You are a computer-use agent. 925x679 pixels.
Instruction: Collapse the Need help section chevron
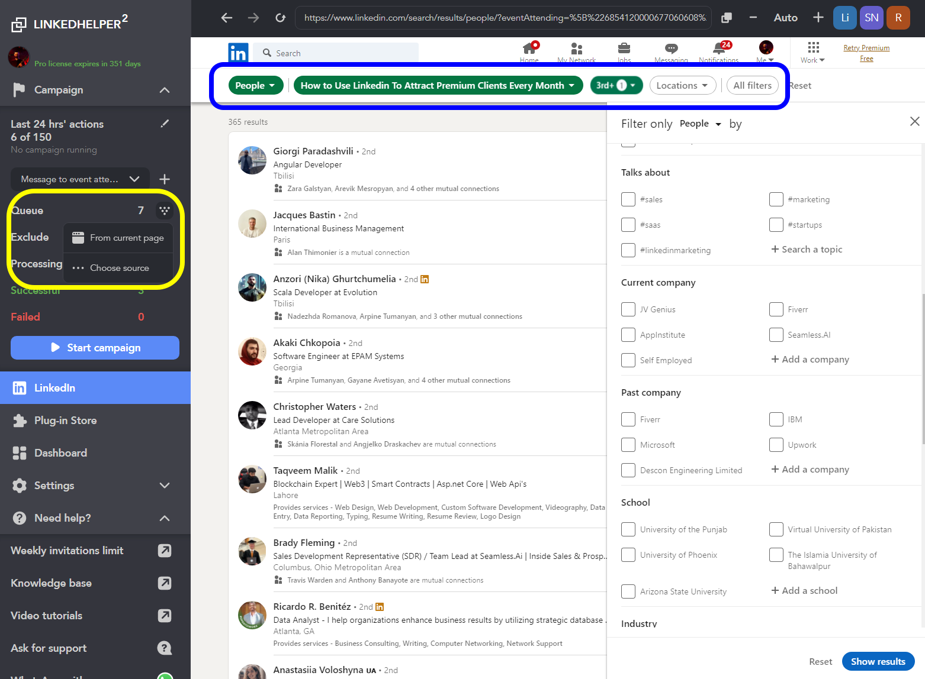pos(165,518)
